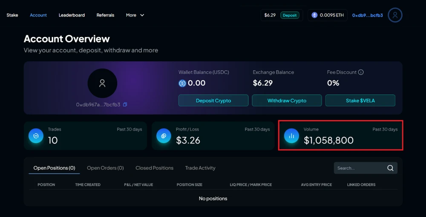Copy the wallet address icon
426x217 pixels.
click(x=125, y=104)
